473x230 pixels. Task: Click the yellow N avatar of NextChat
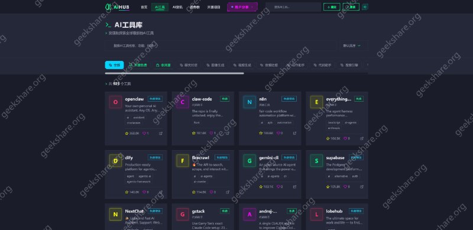(115, 214)
